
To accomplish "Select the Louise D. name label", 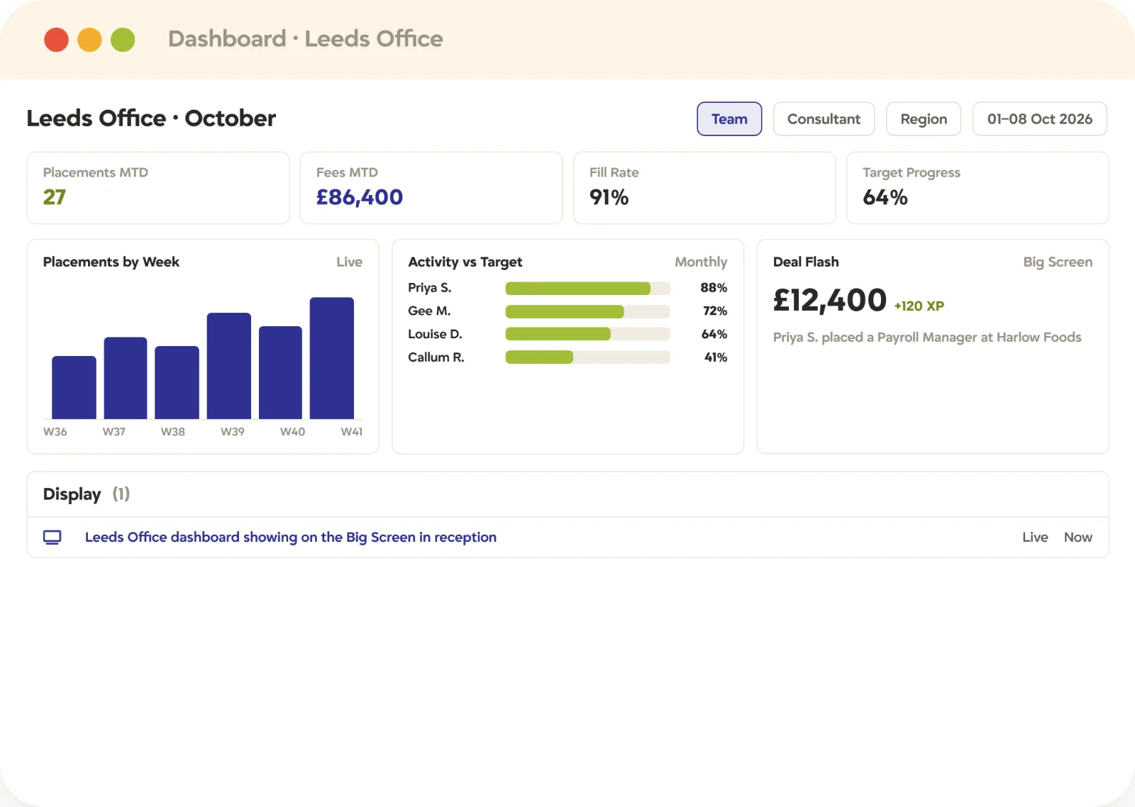I will pos(435,334).
